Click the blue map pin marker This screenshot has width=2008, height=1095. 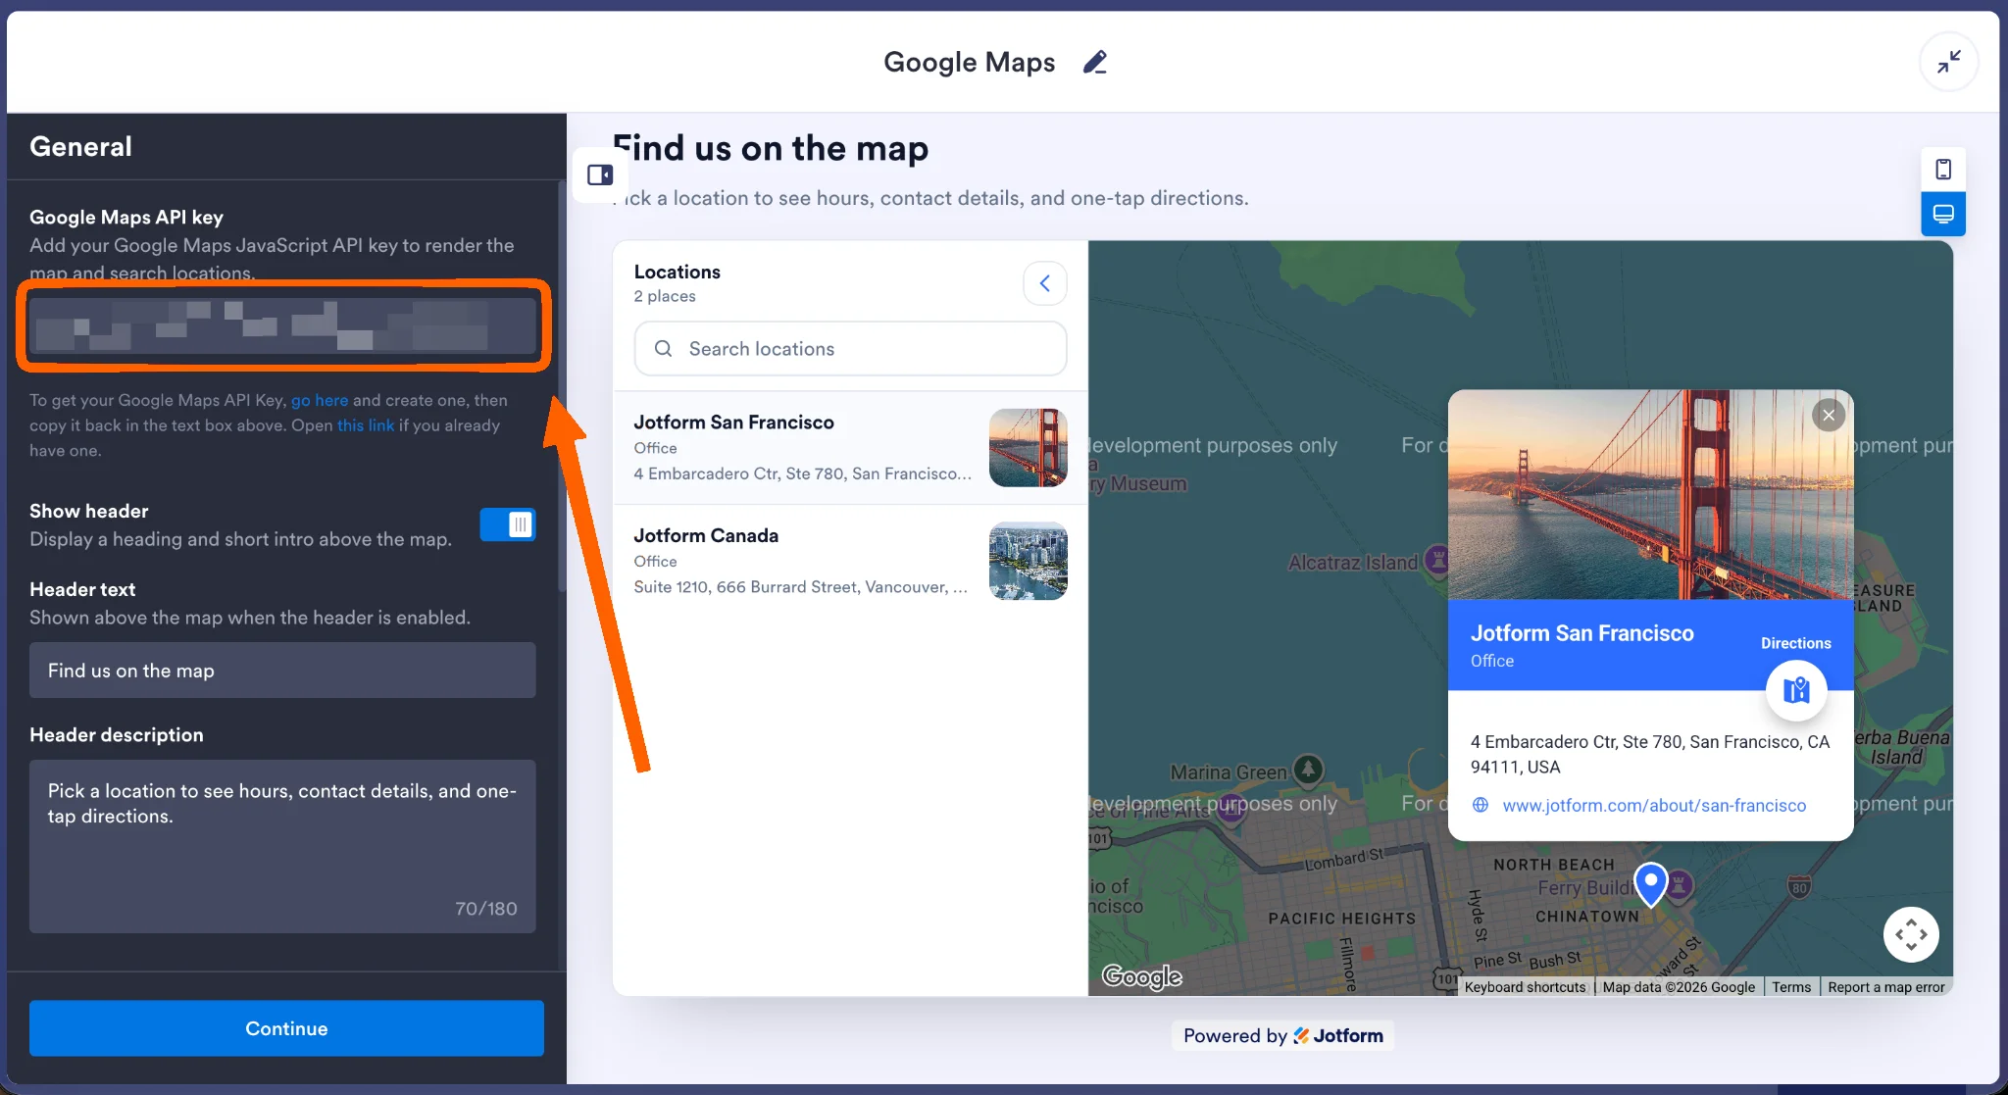point(1651,883)
